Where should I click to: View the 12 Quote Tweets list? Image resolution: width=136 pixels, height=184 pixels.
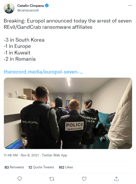41,167
